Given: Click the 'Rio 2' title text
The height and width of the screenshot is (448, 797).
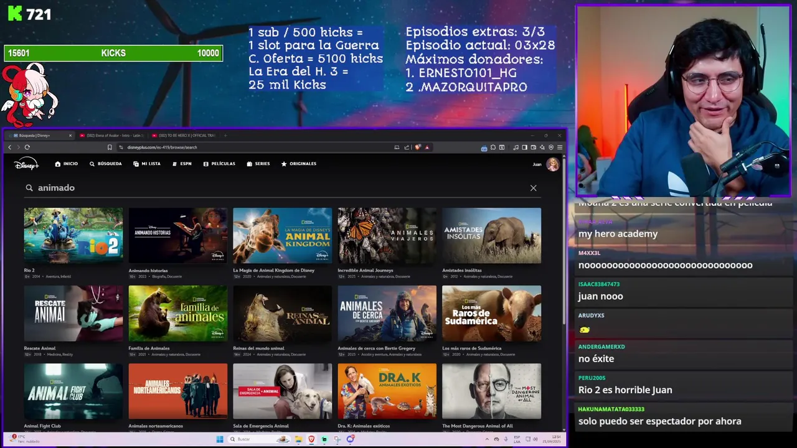Looking at the screenshot, I should 29,271.
